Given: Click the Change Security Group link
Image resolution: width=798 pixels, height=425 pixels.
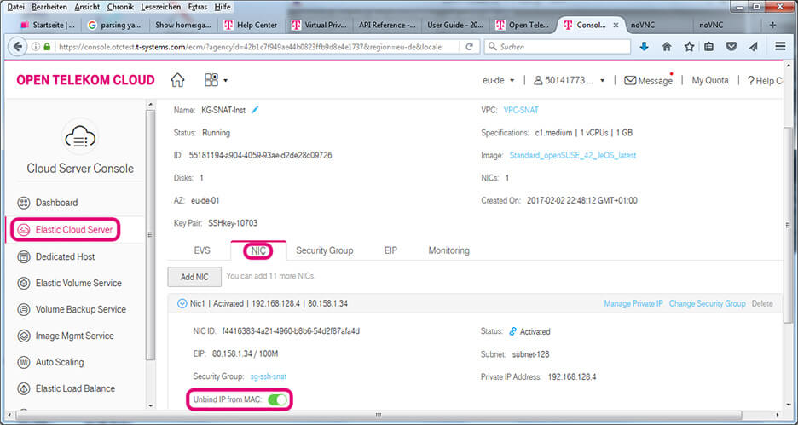Looking at the screenshot, I should point(707,303).
